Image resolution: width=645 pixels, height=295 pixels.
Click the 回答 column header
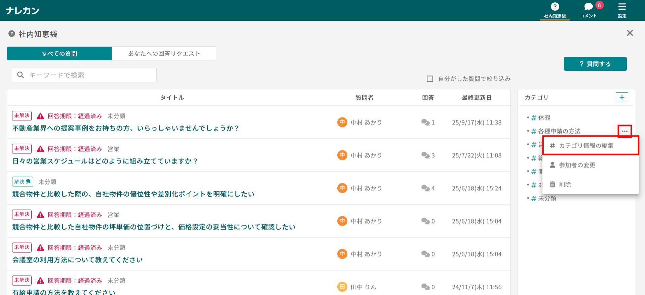[428, 98]
